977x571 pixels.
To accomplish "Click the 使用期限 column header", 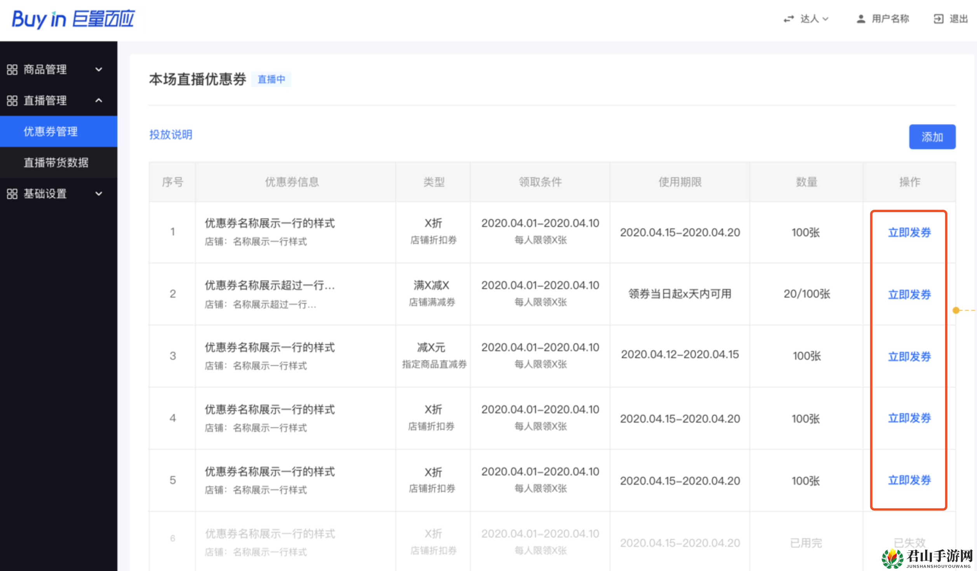I will (x=680, y=182).
